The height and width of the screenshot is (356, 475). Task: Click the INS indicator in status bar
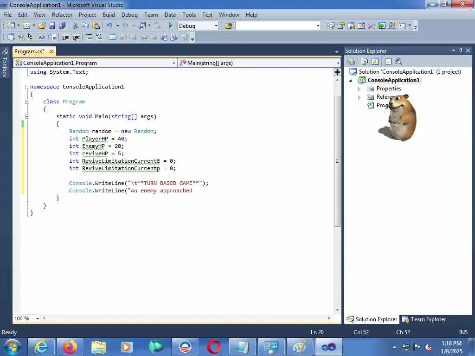463,332
